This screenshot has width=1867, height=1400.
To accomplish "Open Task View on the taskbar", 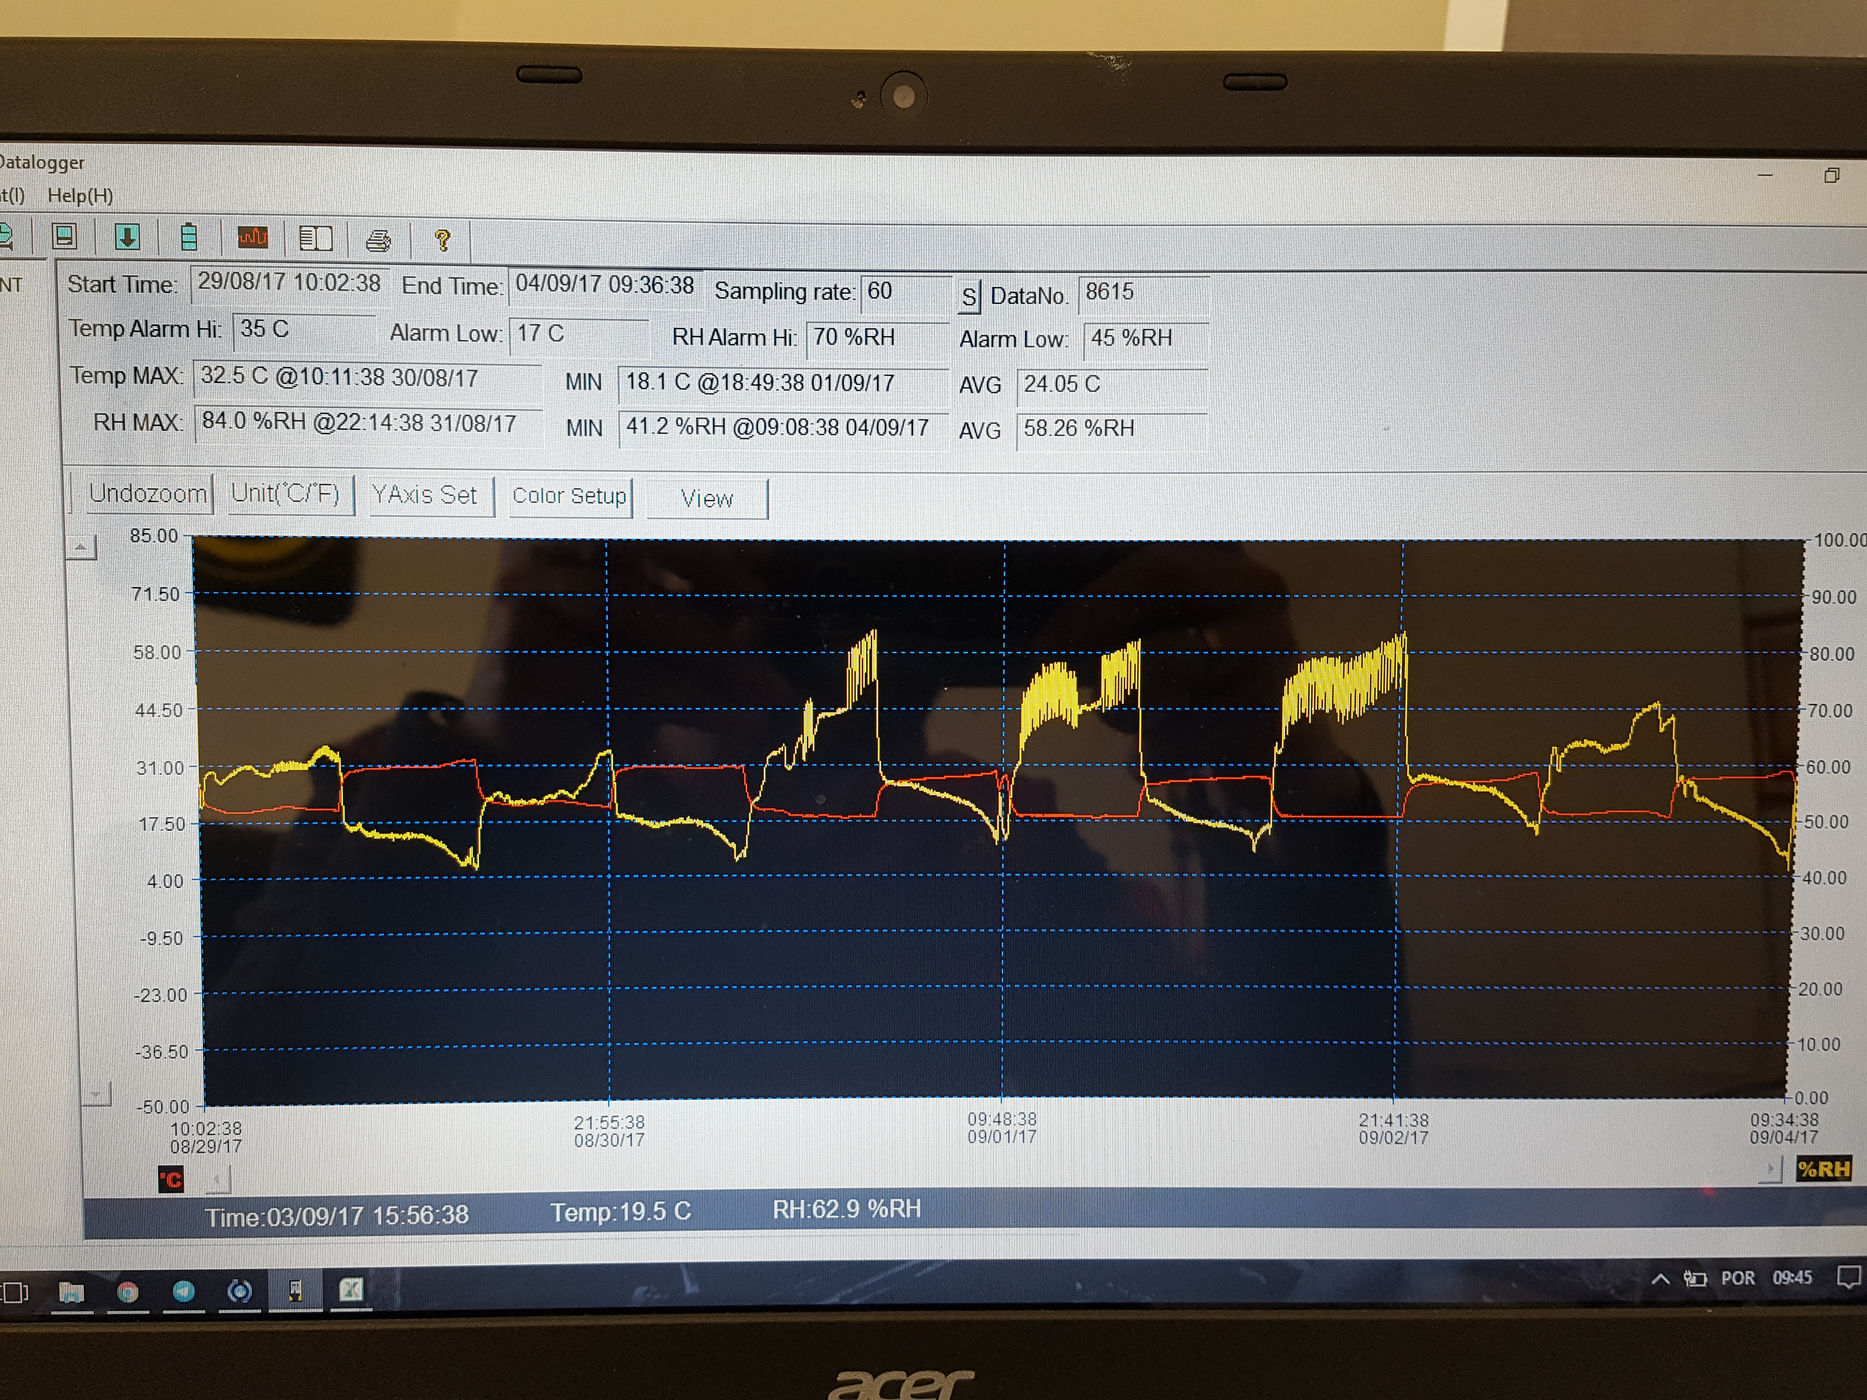I will (15, 1292).
